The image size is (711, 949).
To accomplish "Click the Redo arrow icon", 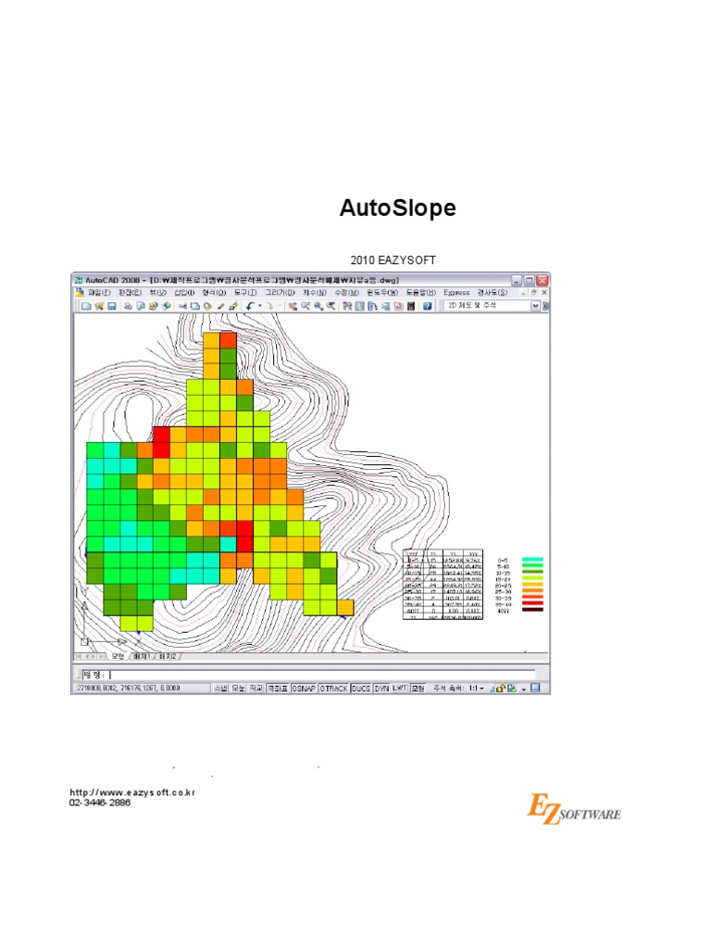I will tap(269, 306).
